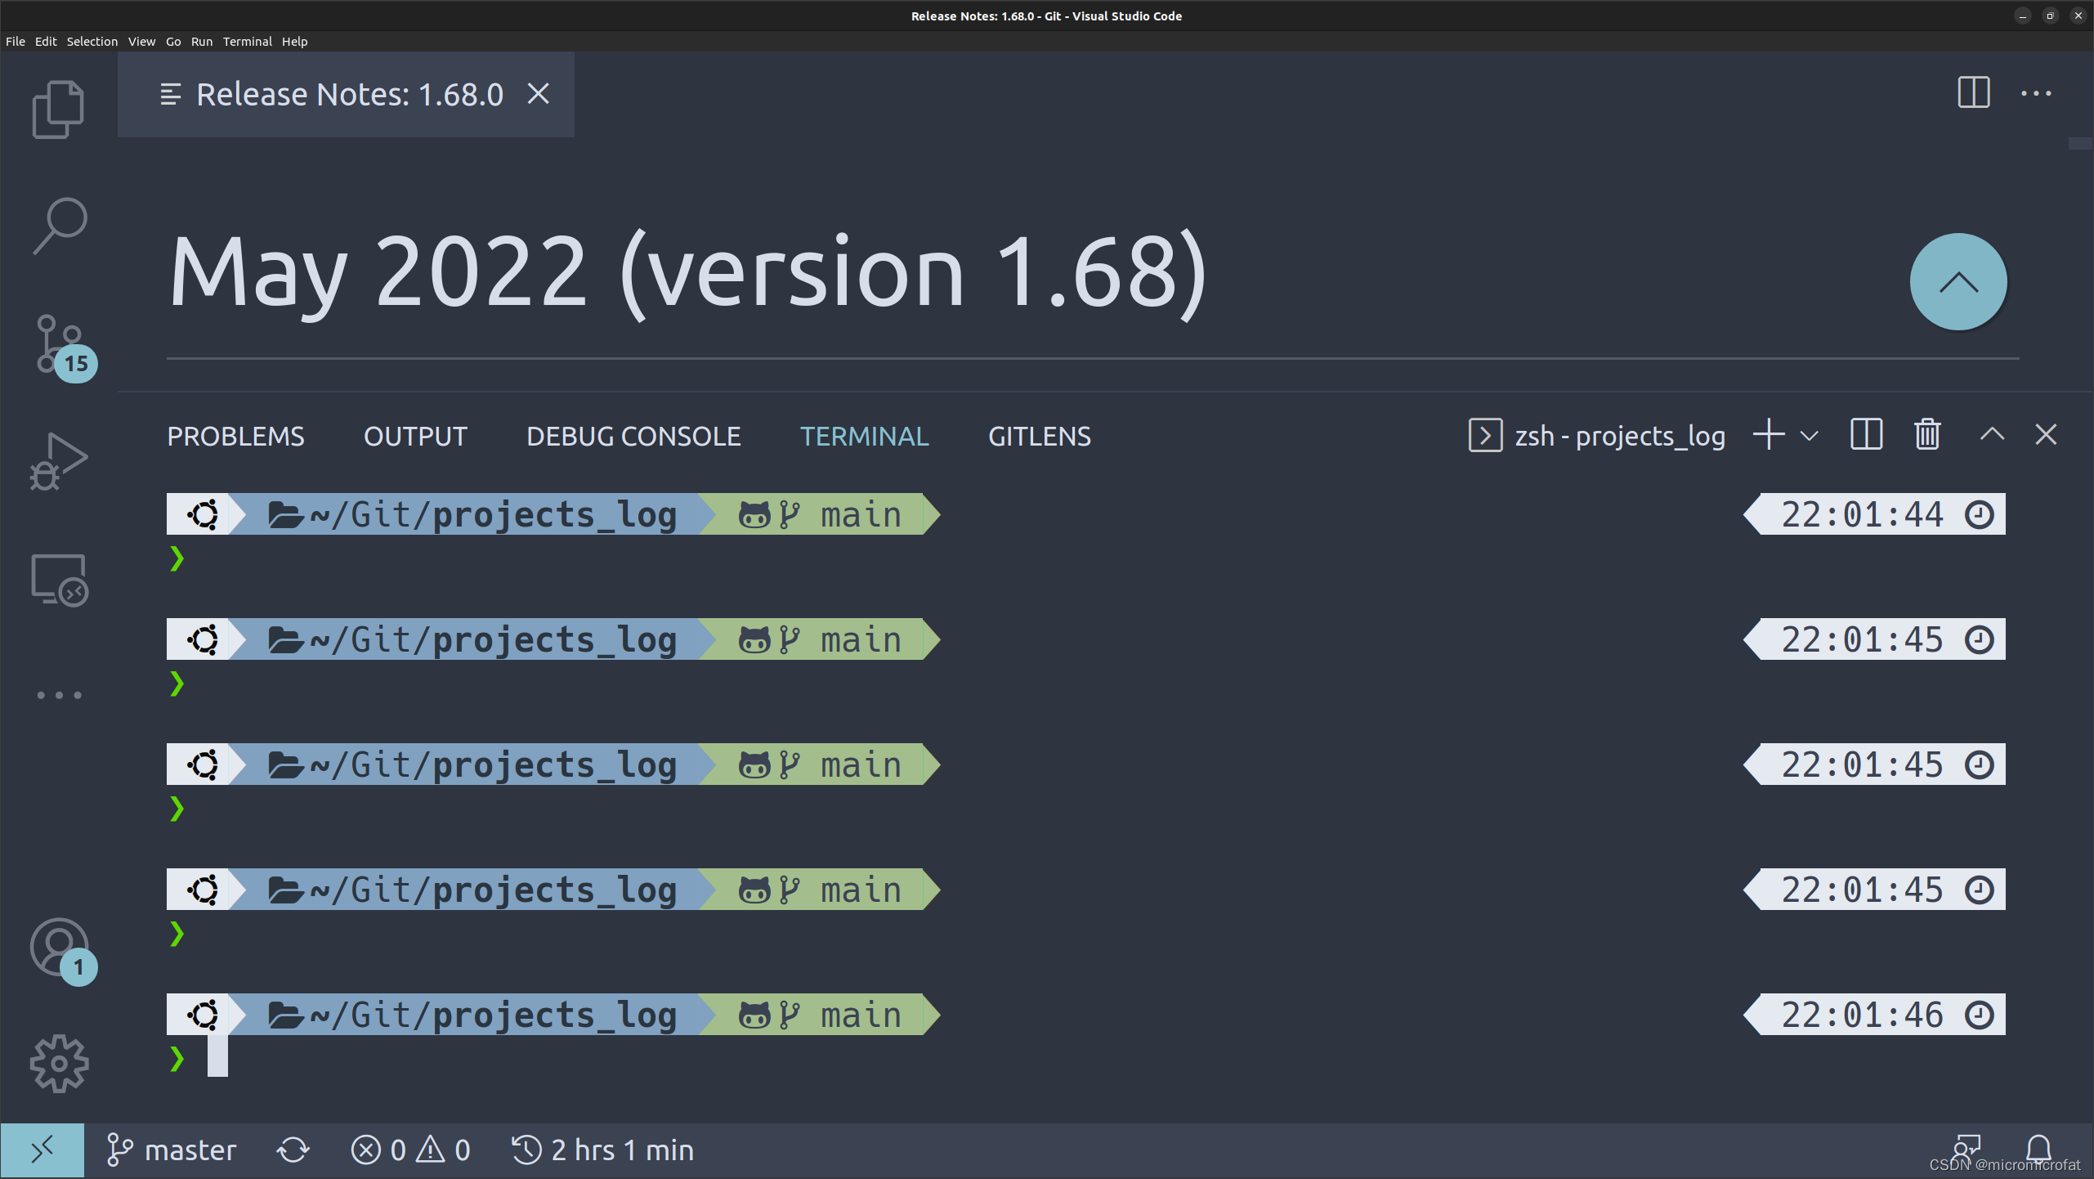
Task: Close the Release Notes 1.68.0 tab
Action: [x=538, y=94]
